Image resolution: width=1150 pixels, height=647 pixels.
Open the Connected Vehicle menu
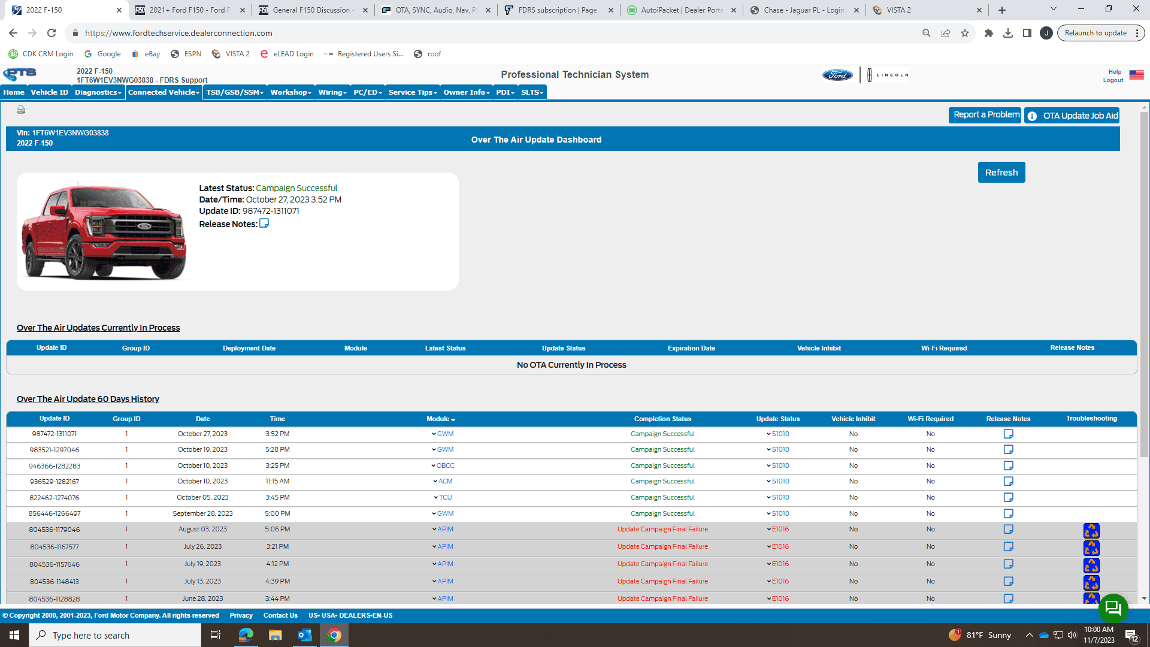(x=164, y=92)
